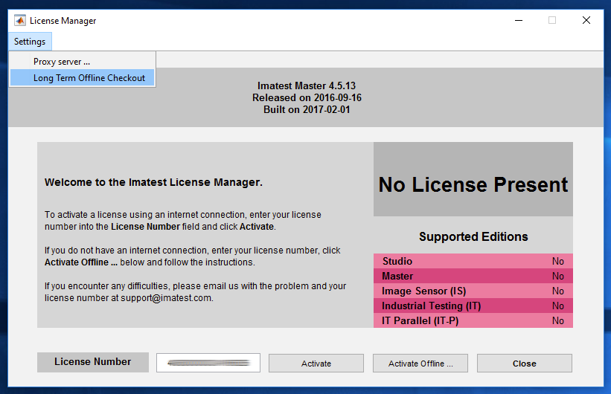Click the IT Parallel (IT-P) row
The width and height of the screenshot is (611, 394).
point(473,320)
